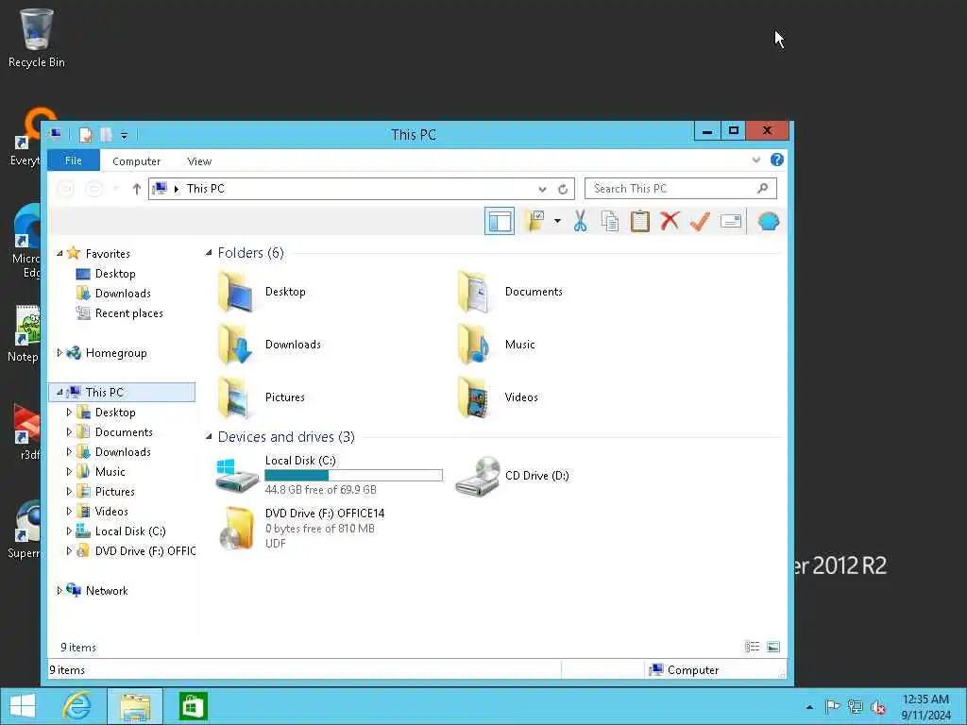Click the Properties icon in quick access toolbar
Image resolution: width=967 pixels, height=725 pixels.
[x=86, y=134]
